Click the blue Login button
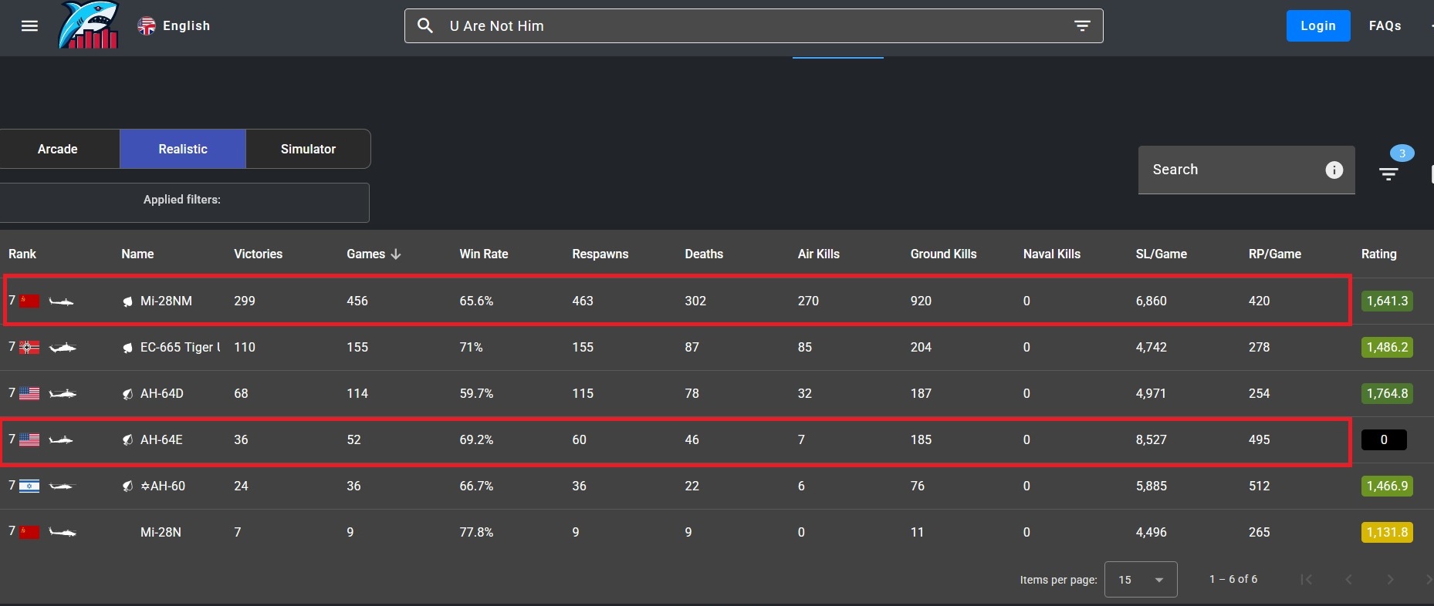Image resolution: width=1434 pixels, height=606 pixels. coord(1317,26)
